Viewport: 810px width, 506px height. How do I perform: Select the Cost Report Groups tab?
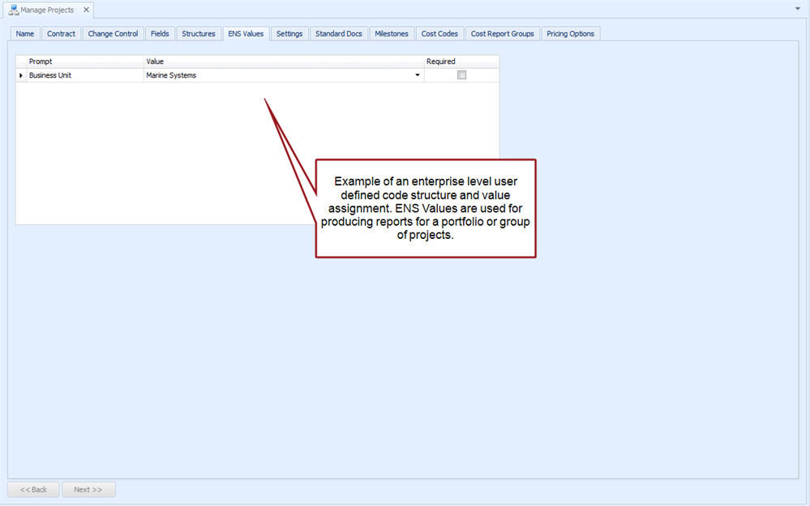point(503,34)
